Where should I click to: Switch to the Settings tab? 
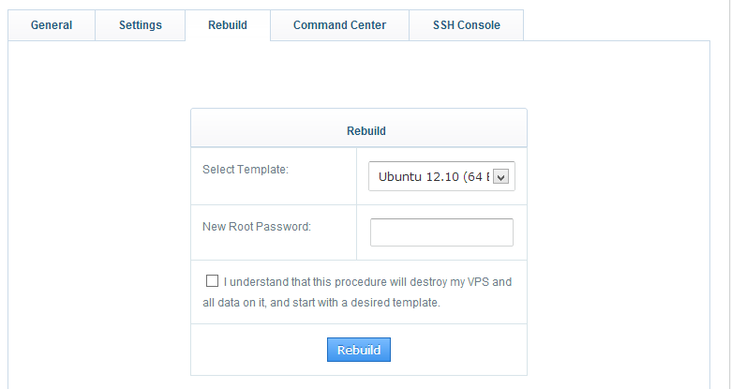coord(141,25)
